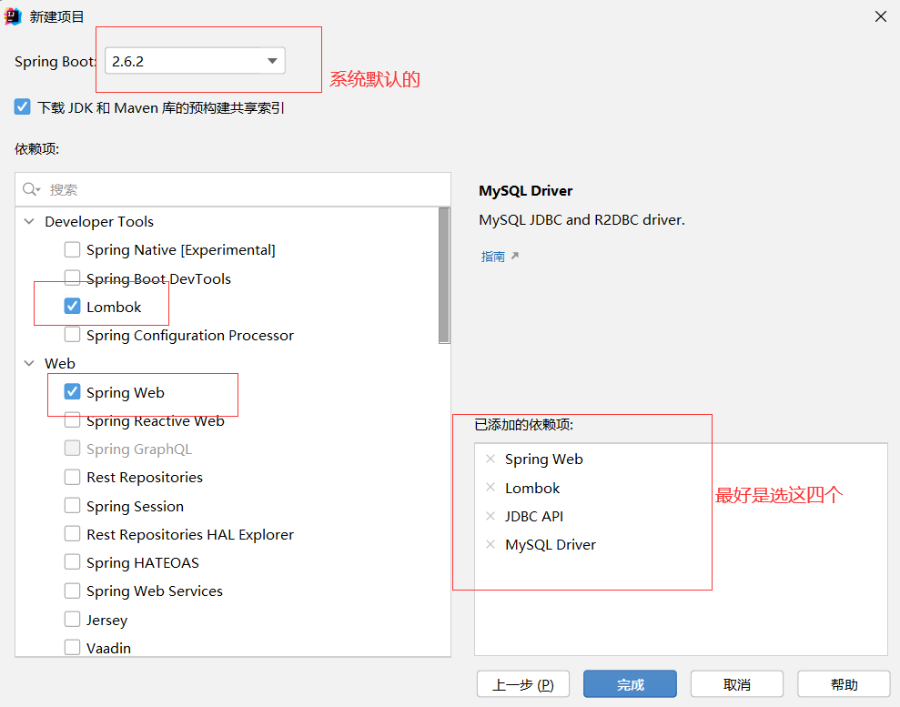900x707 pixels.
Task: Remove Lombok from added dependencies
Action: 490,487
